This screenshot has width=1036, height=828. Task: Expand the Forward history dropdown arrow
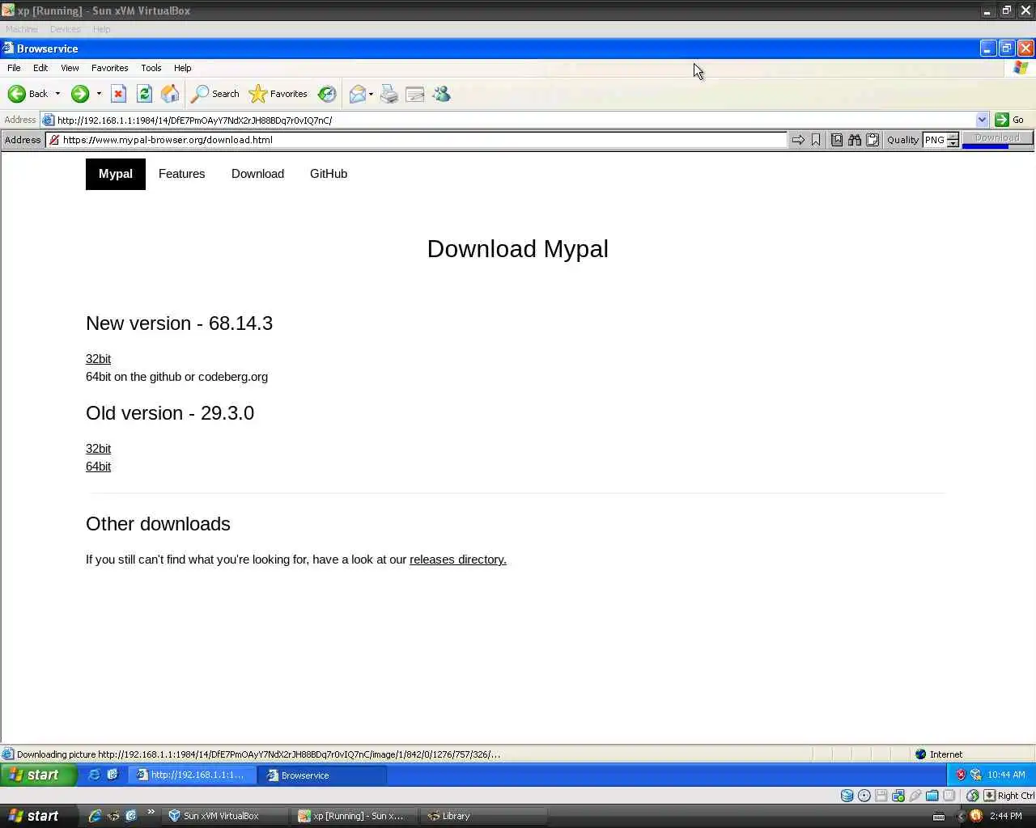tap(99, 94)
